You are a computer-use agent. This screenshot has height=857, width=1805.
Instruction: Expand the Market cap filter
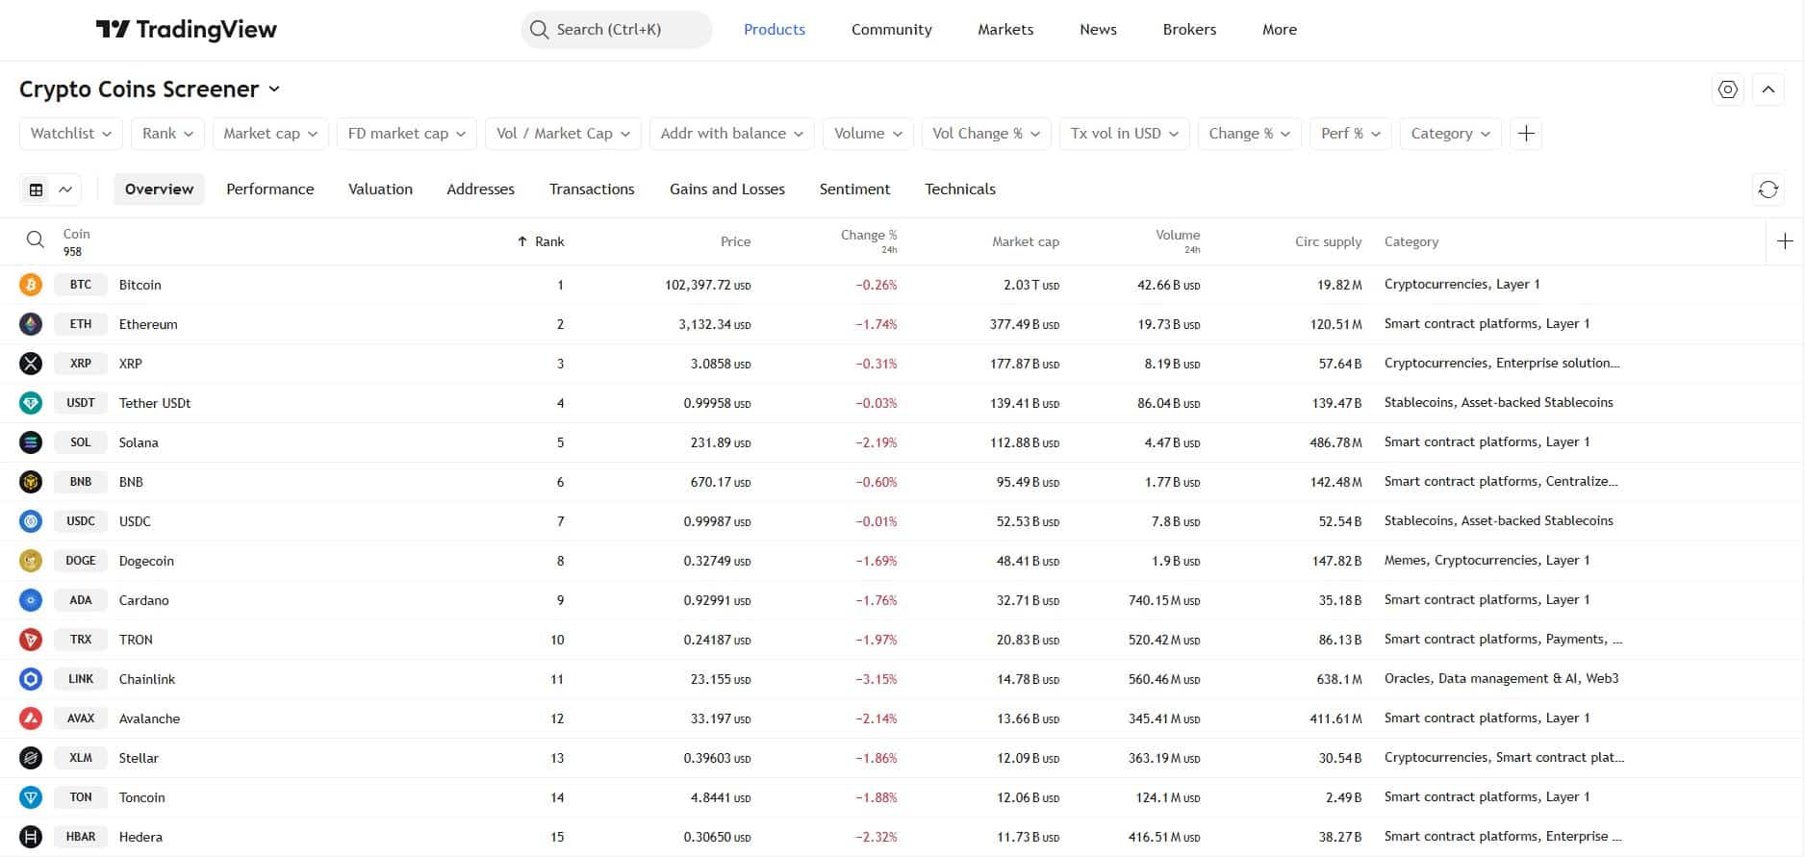270,134
